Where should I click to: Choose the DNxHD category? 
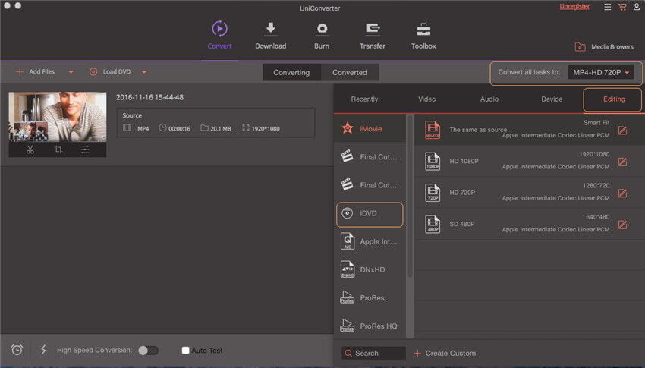click(370, 269)
